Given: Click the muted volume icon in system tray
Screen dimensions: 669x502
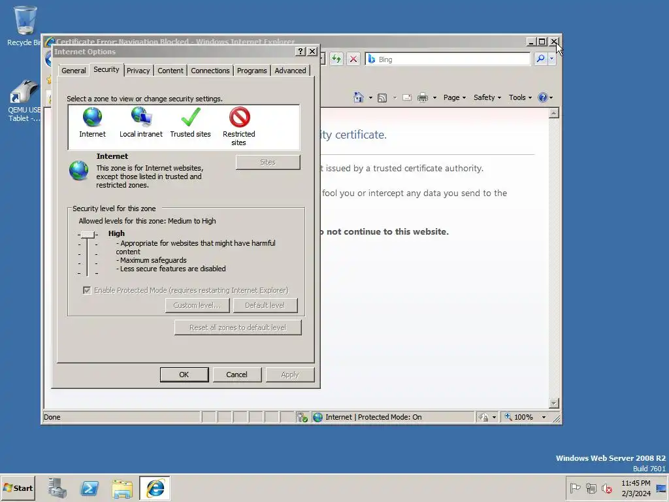Looking at the screenshot, I should tap(607, 488).
